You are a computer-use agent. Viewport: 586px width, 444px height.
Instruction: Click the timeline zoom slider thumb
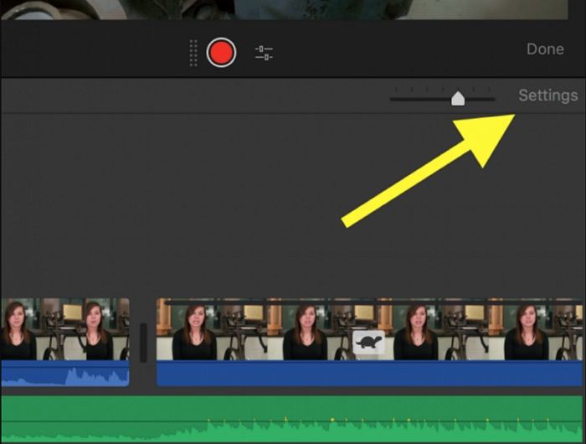pos(458,98)
